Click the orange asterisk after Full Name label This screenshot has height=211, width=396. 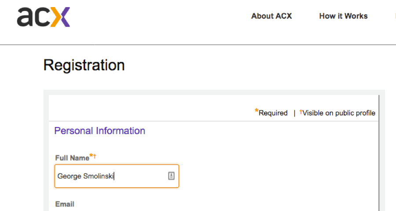[x=91, y=156]
